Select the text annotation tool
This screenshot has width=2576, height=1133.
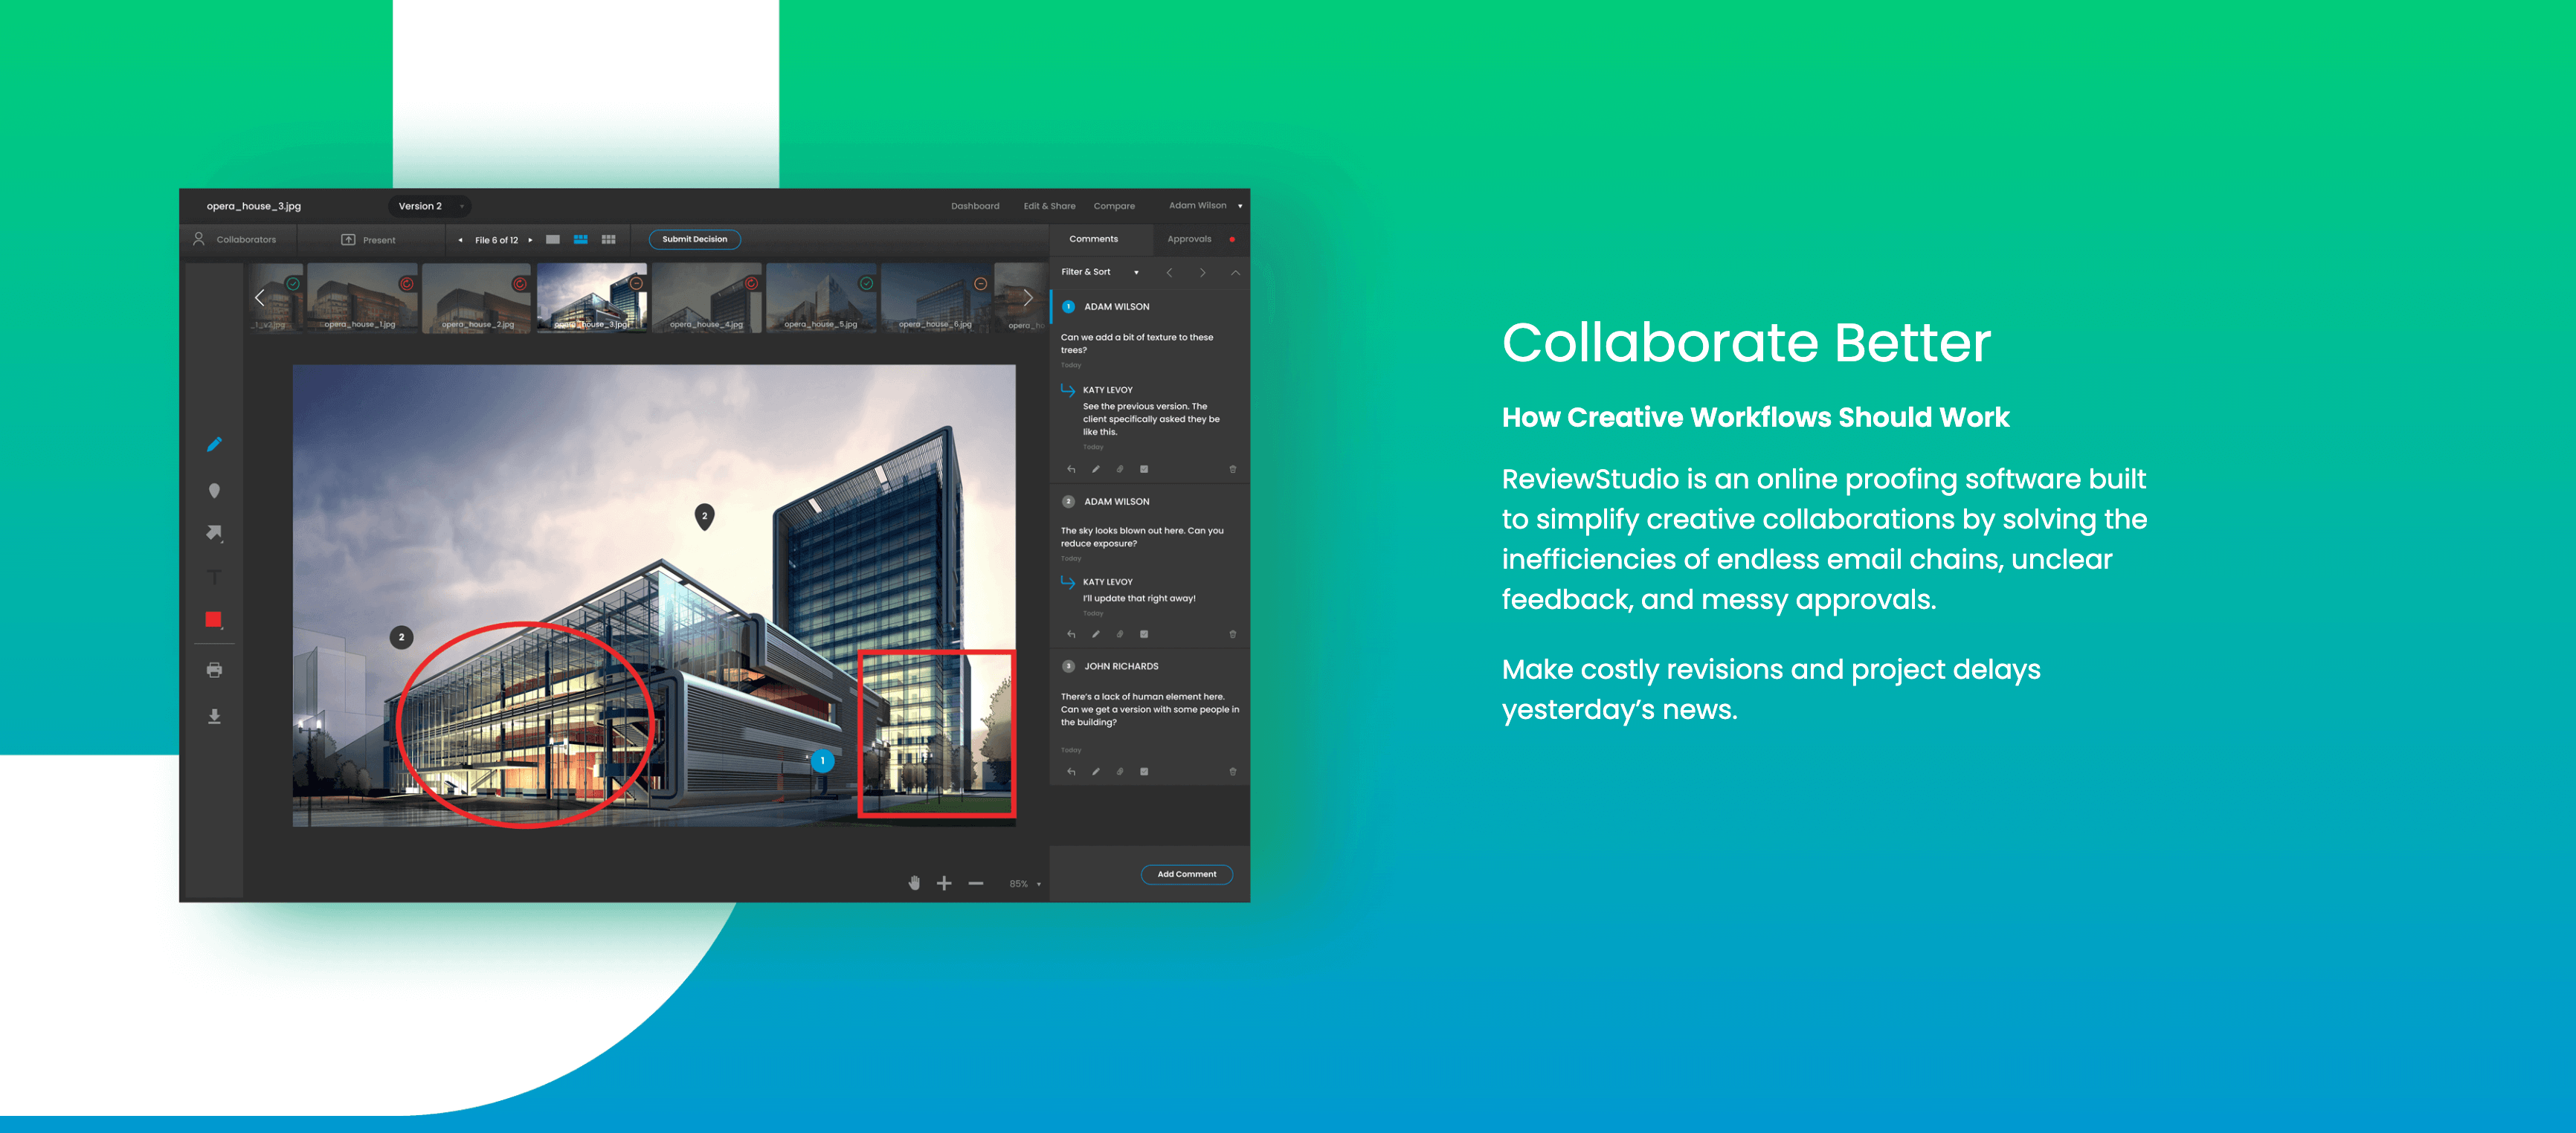(x=214, y=577)
